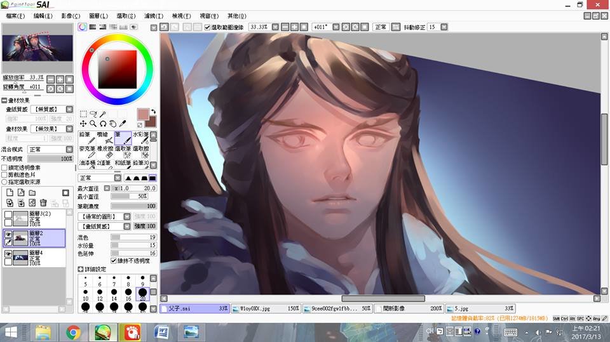Create a new normal layer
The height and width of the screenshot is (342, 610).
tap(10, 192)
